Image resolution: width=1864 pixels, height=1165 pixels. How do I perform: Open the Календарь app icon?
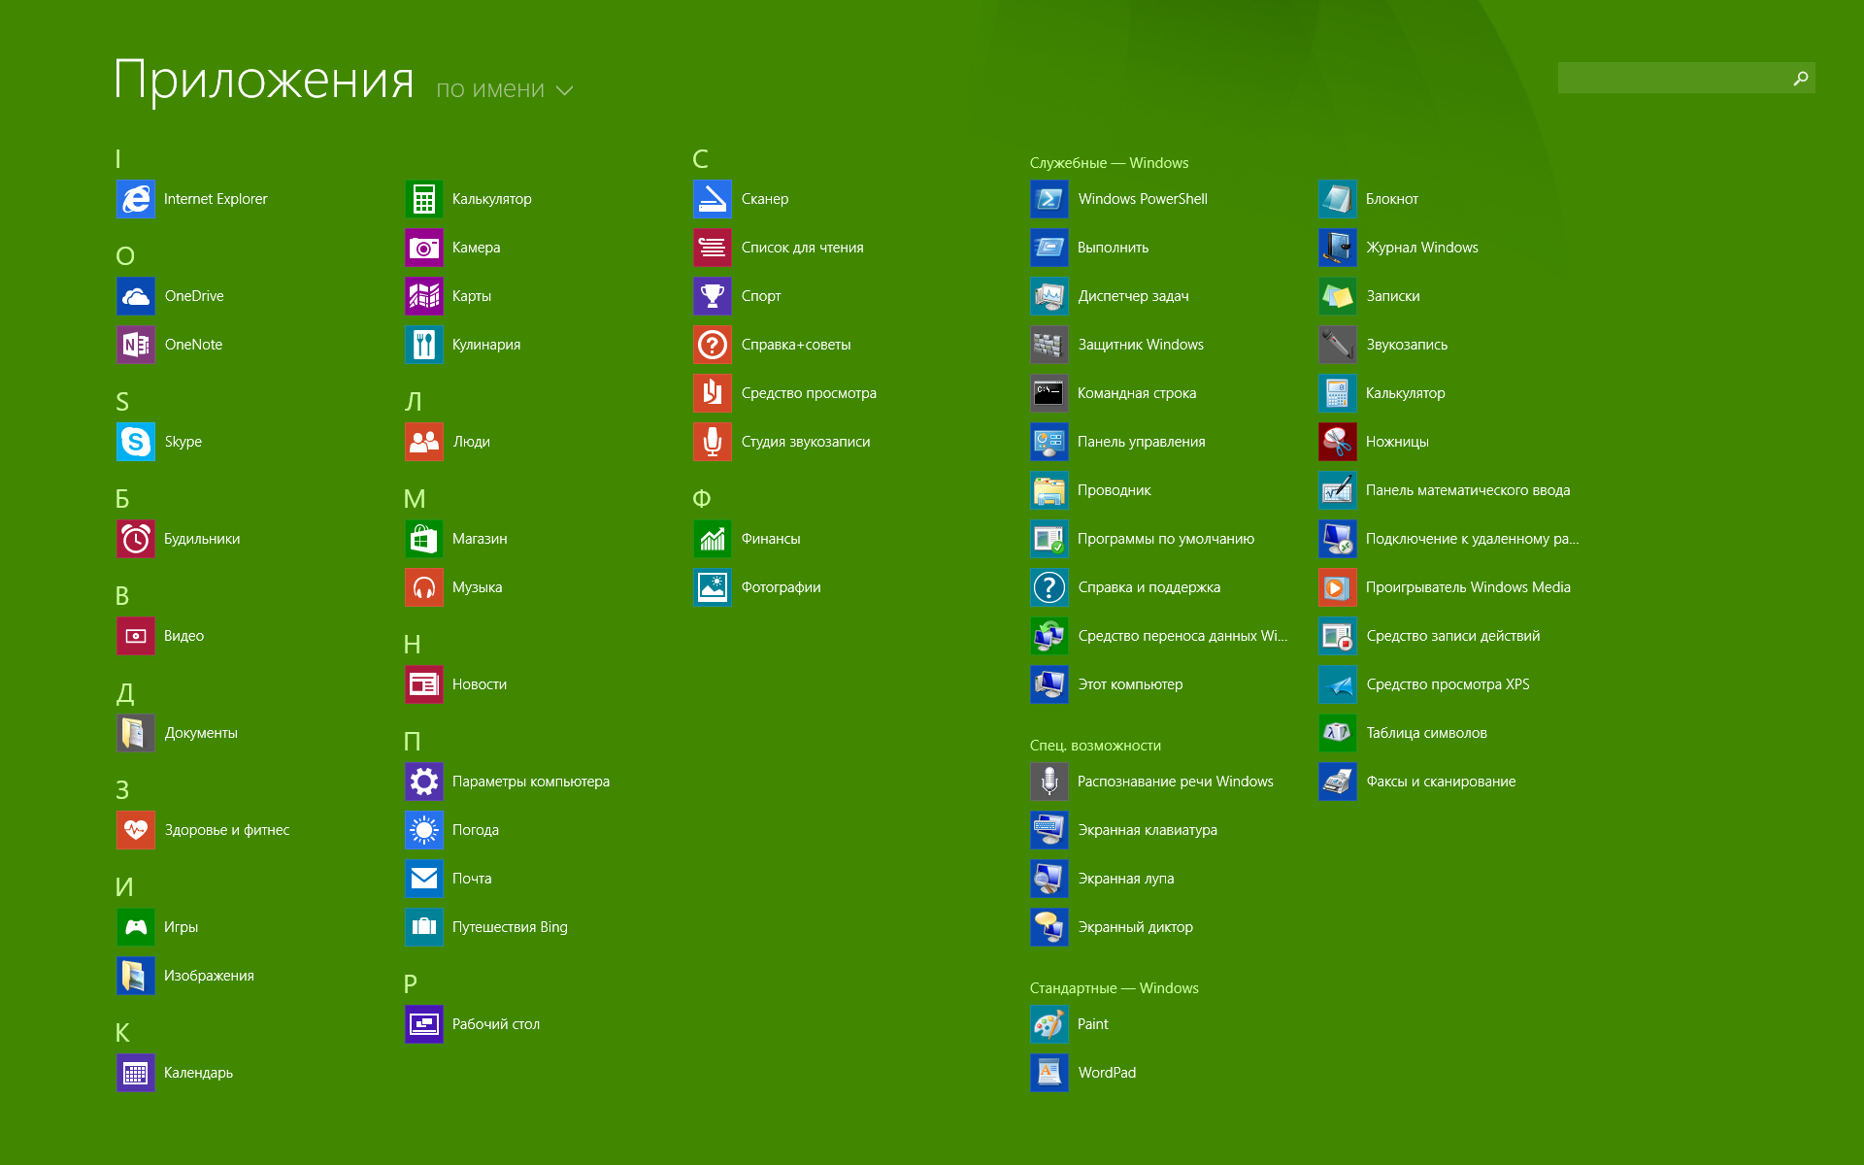coord(136,1073)
